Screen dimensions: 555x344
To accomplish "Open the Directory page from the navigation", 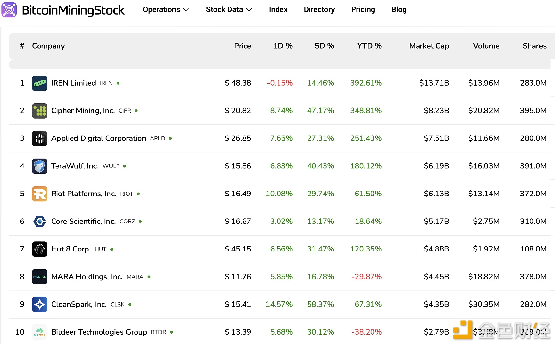I will tap(319, 9).
